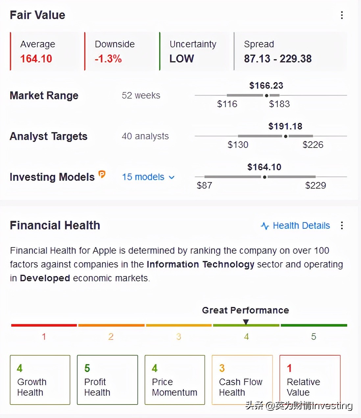The image size is (361, 418).
Task: Select the Profit Health score card
Action: coord(108,380)
